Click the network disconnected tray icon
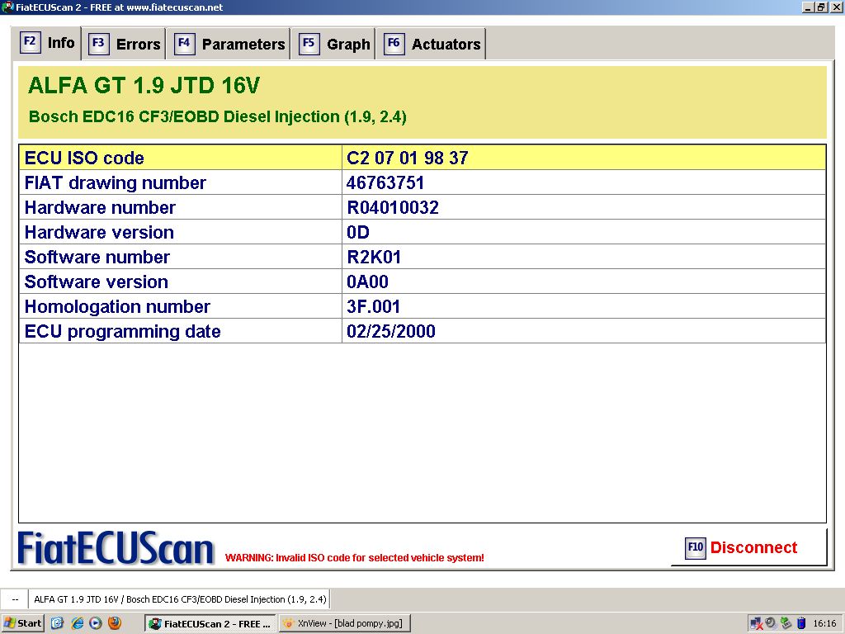 pyautogui.click(x=757, y=623)
